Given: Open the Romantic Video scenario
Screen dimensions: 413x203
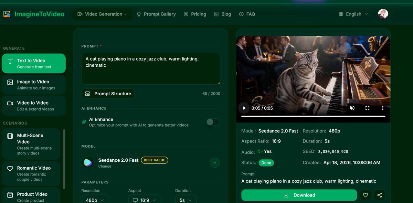Looking at the screenshot, I should 31,173.
